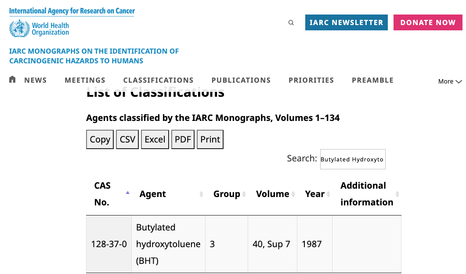The image size is (466, 274).
Task: Select the 1987 year cell
Action: click(314, 244)
